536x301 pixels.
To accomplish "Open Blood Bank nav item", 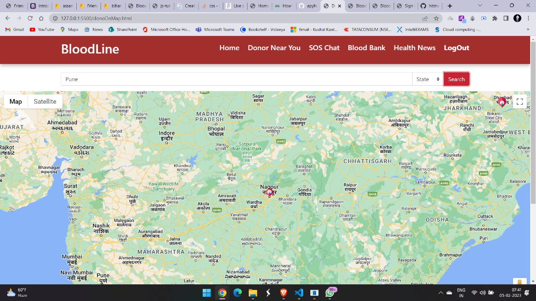I will 366,48.
